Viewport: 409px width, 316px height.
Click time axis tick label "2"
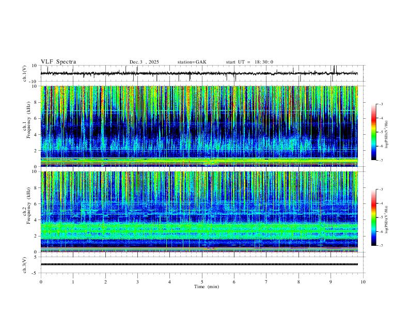pos(105,282)
